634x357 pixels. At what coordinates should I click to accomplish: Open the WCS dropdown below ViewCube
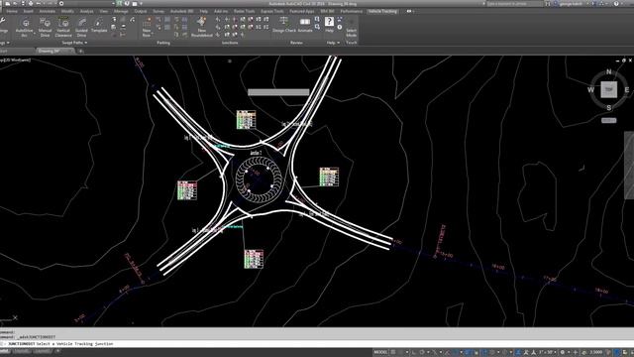pos(608,120)
